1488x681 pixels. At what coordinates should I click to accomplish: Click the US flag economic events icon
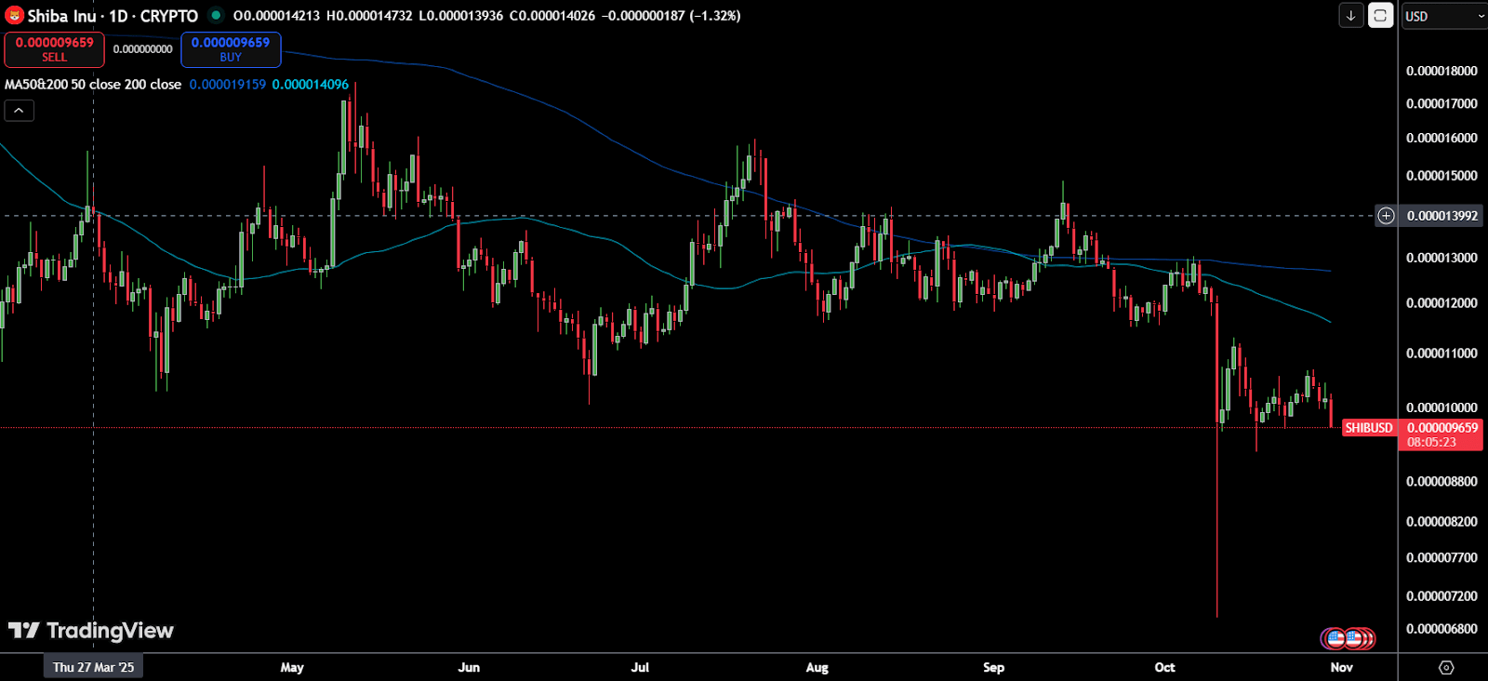1335,638
